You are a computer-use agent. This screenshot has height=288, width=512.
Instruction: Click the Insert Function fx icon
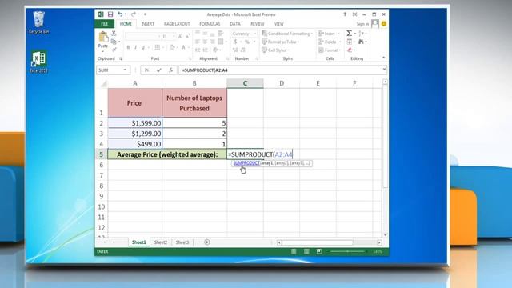[170, 70]
